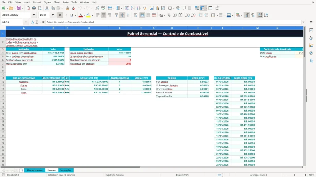316x177 pixels.
Task: Open the sidebar Navigator compass icon
Action: pyautogui.click(x=311, y=53)
